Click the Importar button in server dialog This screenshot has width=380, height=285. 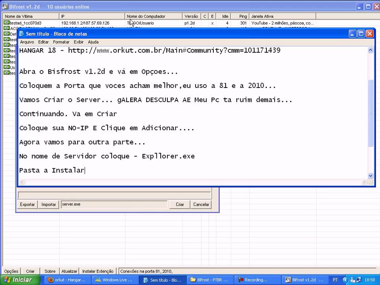pyautogui.click(x=48, y=204)
